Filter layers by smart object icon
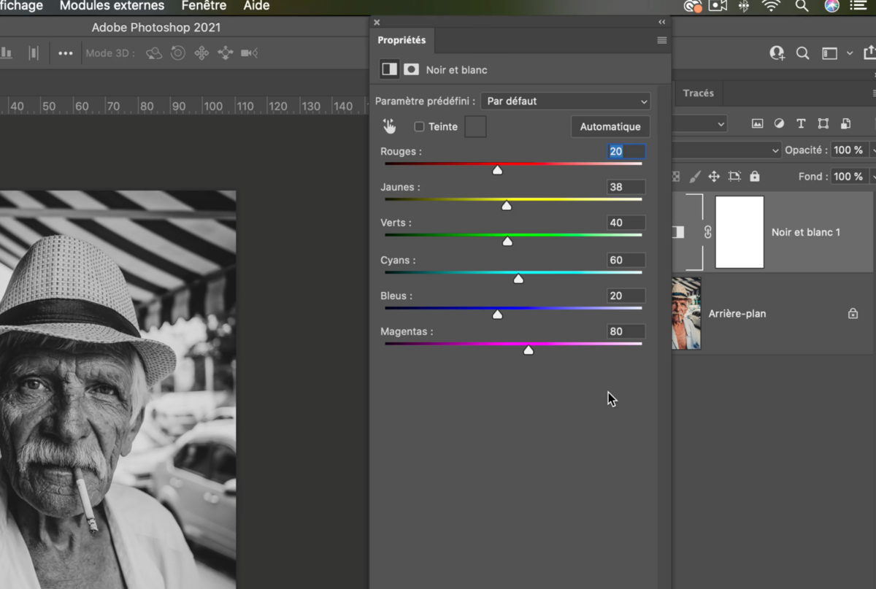Viewport: 876px width, 589px height. click(x=845, y=123)
